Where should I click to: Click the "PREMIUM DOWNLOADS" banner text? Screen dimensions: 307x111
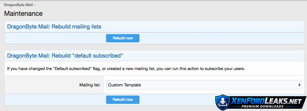[x=262, y=107]
